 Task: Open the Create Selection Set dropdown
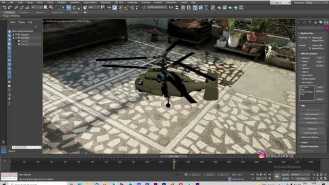click(x=157, y=7)
